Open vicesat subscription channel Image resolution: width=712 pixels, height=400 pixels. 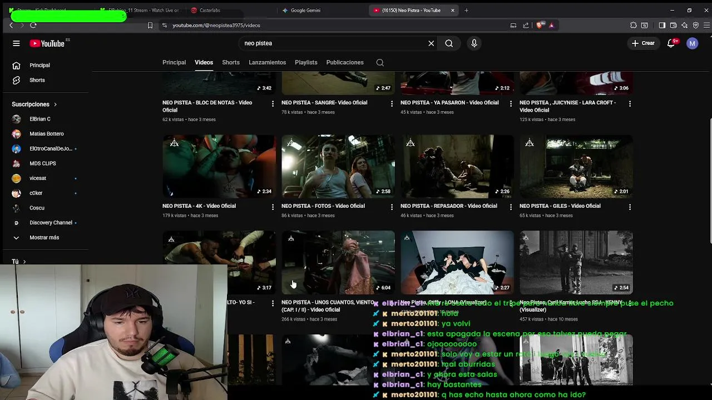44,178
